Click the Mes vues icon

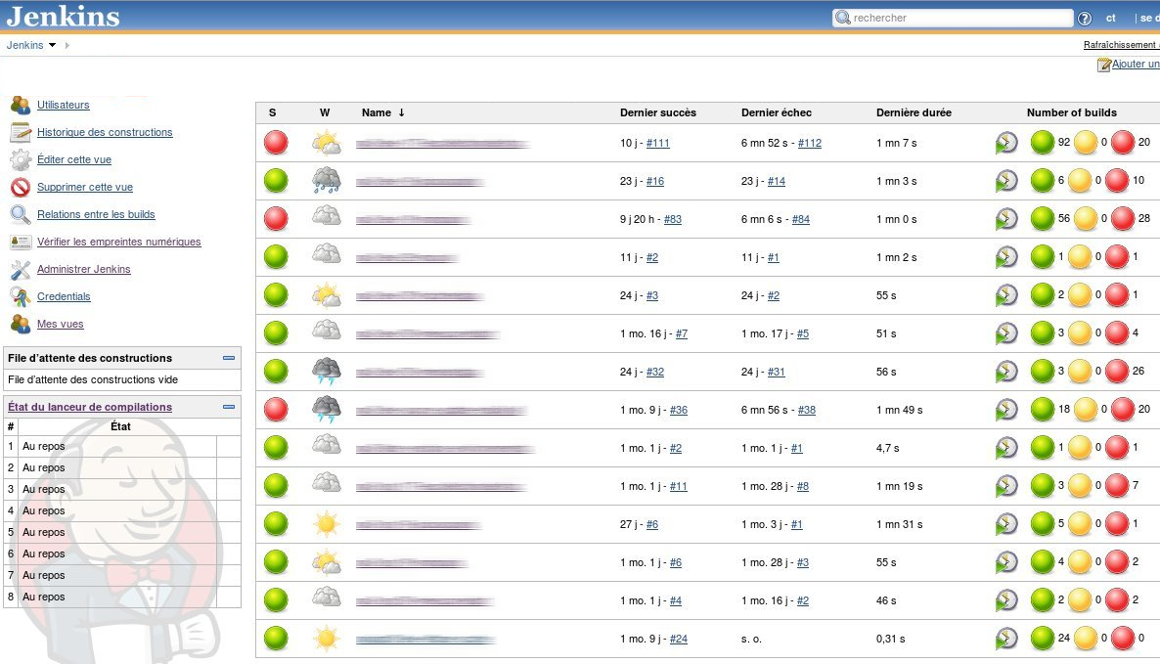pyautogui.click(x=20, y=324)
